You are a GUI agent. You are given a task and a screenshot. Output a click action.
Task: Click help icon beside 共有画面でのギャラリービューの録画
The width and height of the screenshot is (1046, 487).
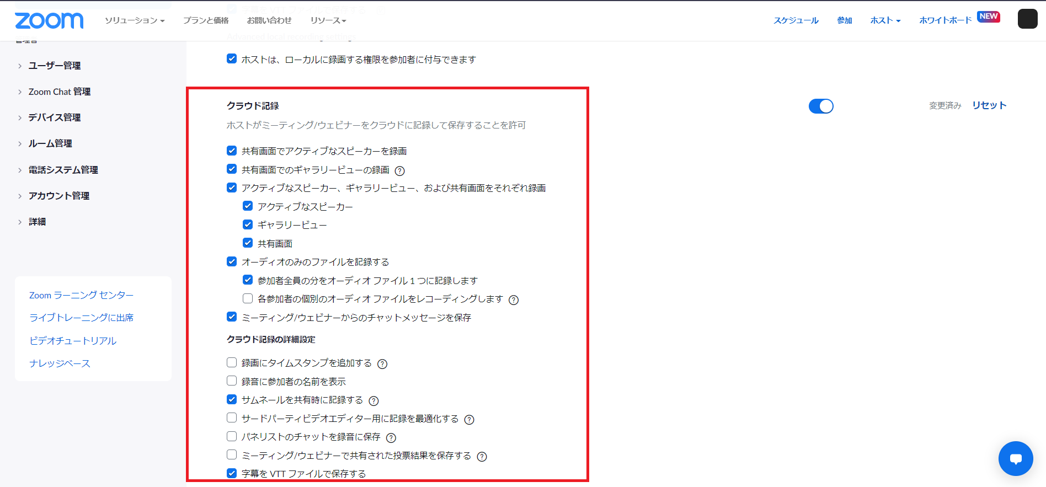click(400, 171)
